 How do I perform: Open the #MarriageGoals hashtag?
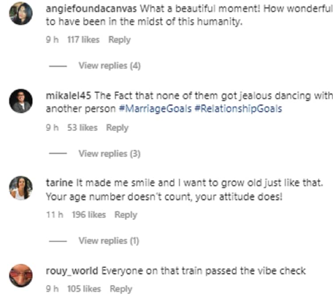[x=155, y=109]
